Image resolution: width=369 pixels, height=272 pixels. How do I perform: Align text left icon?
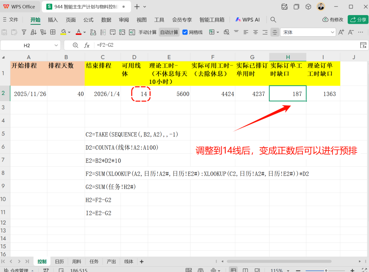click(246, 32)
